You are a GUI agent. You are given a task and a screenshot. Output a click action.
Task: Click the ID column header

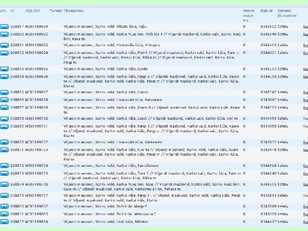tap(12, 11)
